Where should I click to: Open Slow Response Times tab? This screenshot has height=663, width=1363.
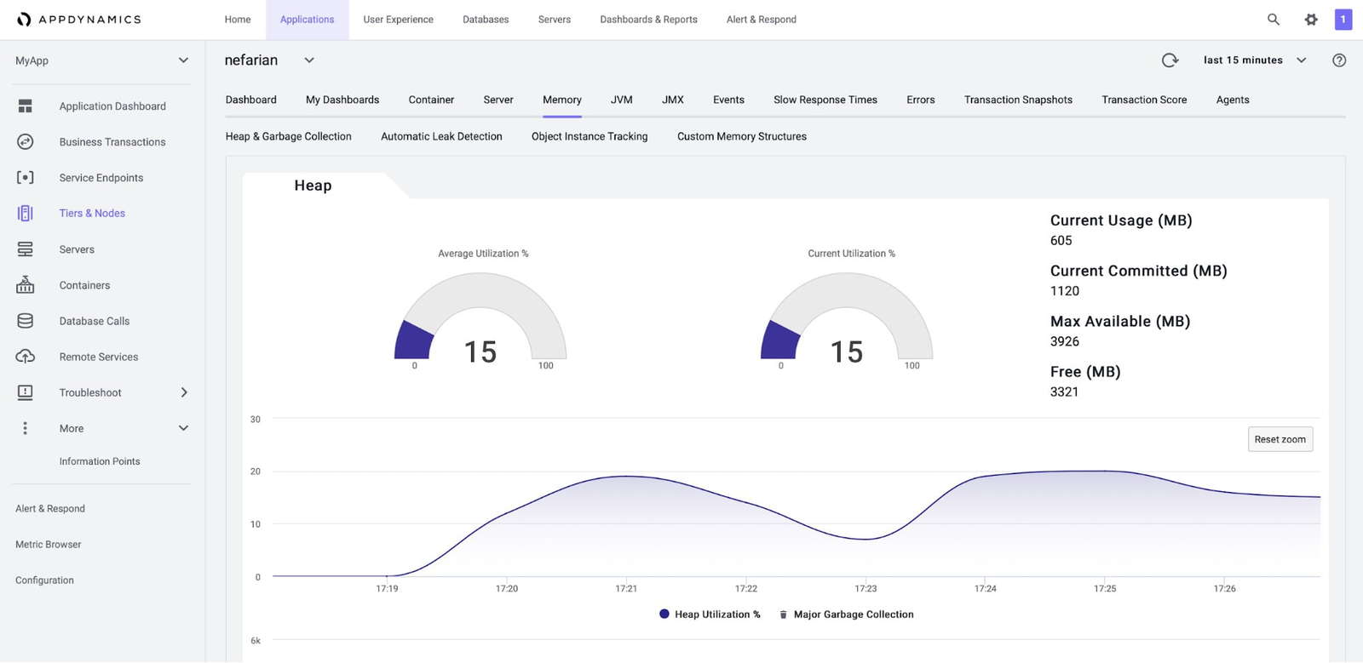(x=825, y=100)
